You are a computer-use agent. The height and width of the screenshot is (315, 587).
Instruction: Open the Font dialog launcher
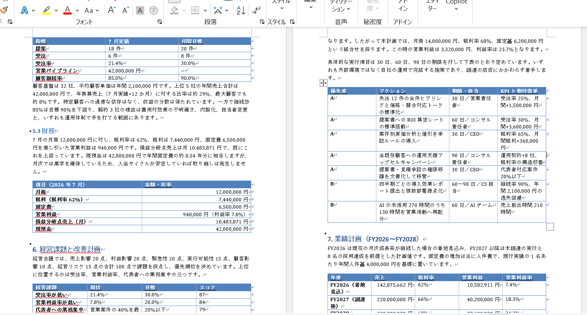point(160,22)
